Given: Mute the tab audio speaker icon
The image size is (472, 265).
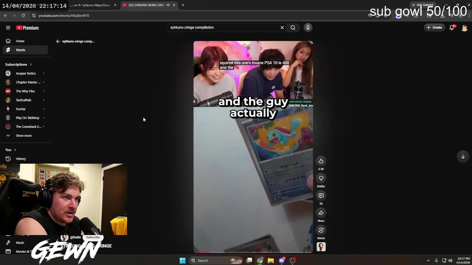Looking at the screenshot, I should click(x=168, y=5).
